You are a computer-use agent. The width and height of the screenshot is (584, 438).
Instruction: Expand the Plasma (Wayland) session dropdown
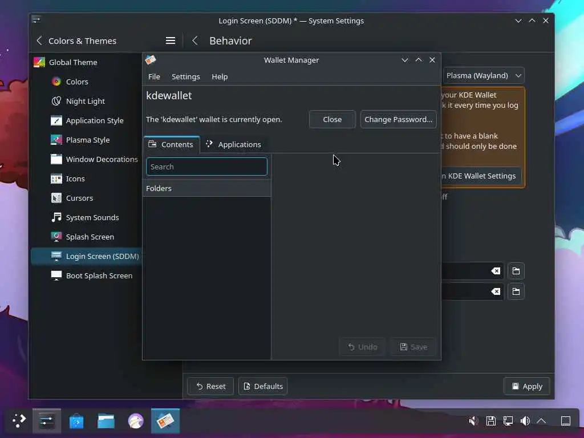483,76
